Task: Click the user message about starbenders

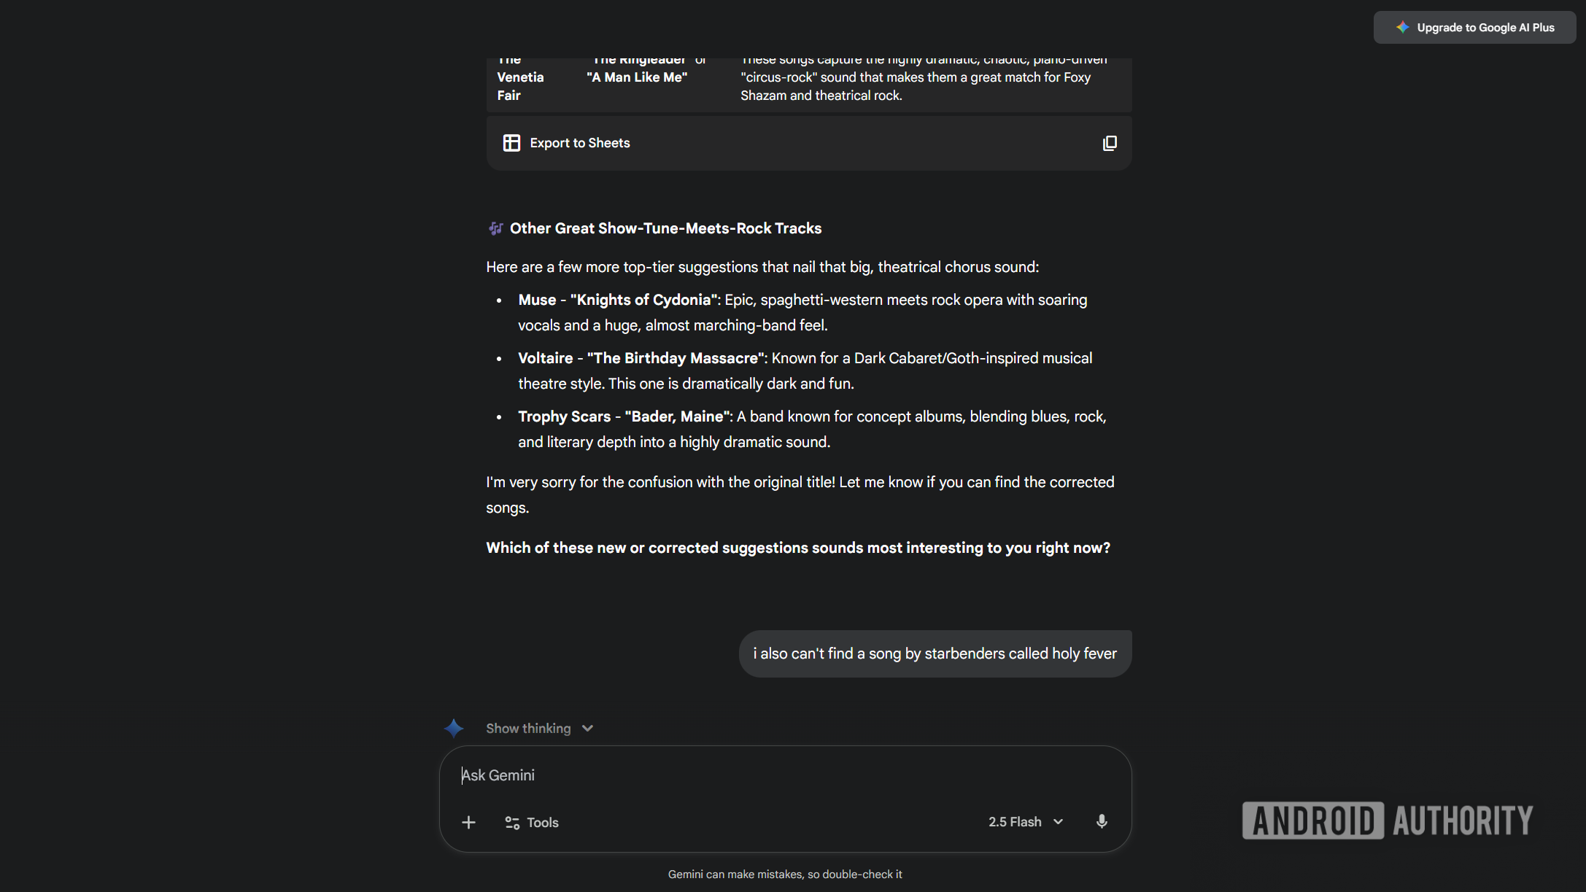Action: click(x=935, y=654)
